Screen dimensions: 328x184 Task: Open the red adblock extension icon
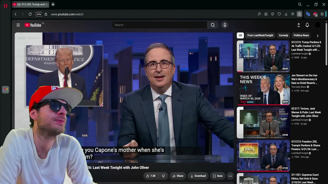315,14
